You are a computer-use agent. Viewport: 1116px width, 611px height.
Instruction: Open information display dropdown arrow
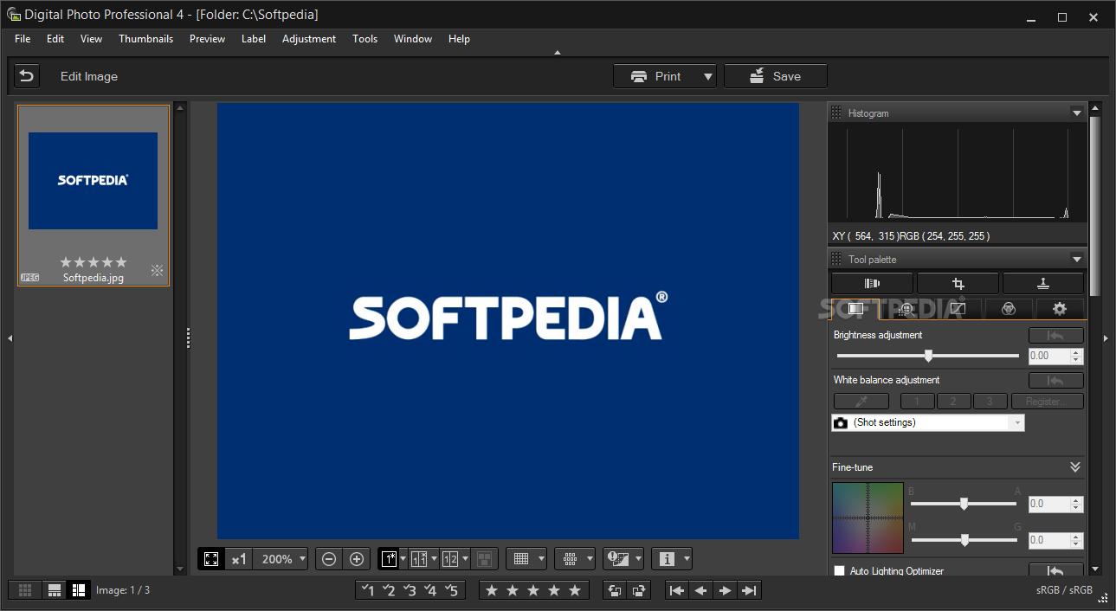(687, 559)
